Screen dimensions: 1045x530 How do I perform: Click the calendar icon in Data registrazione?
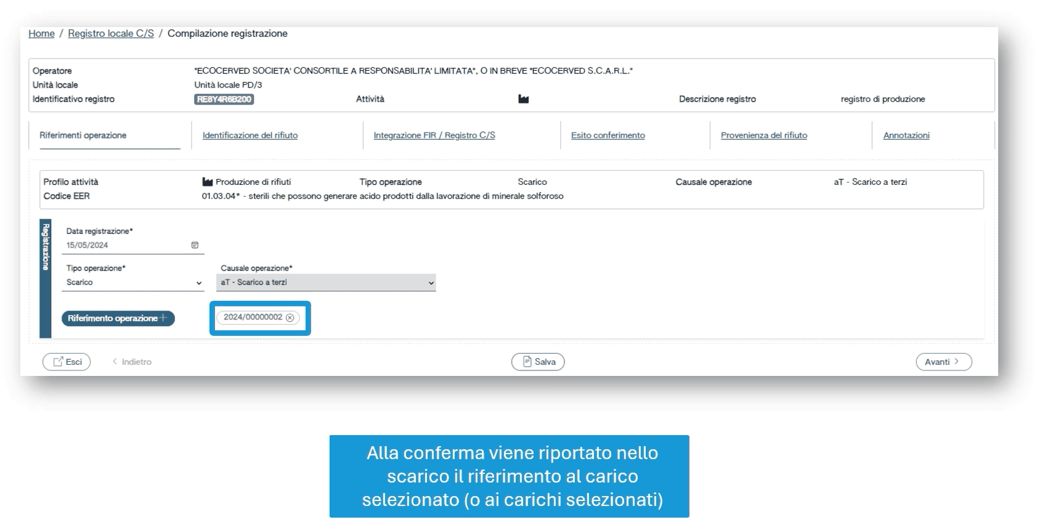(x=195, y=245)
